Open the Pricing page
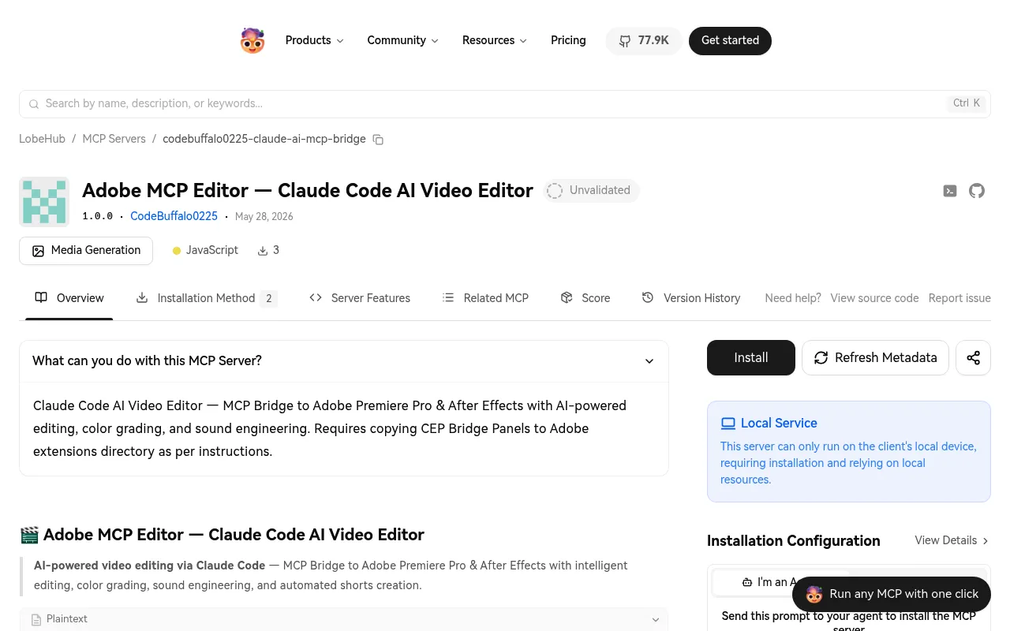Image resolution: width=1010 pixels, height=631 pixels. pos(568,40)
